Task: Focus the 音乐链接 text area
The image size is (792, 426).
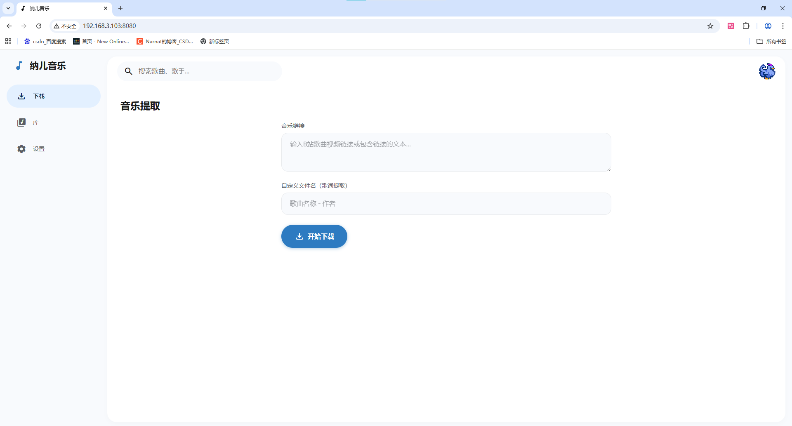Action: coord(446,152)
